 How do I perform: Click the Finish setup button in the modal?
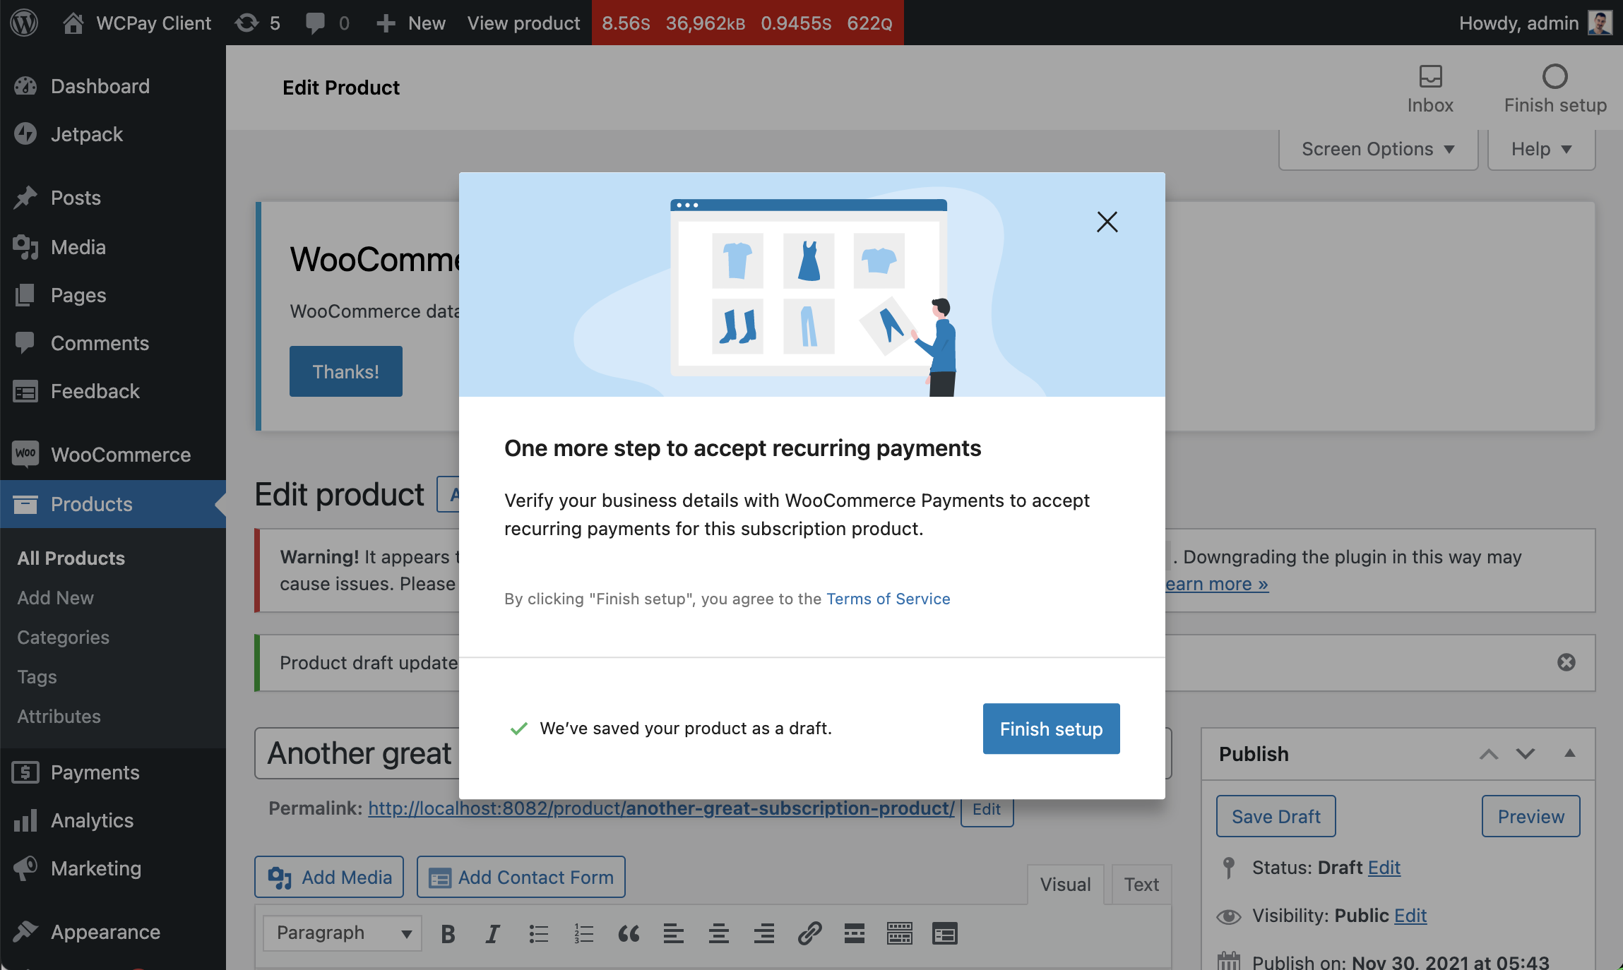click(1050, 729)
